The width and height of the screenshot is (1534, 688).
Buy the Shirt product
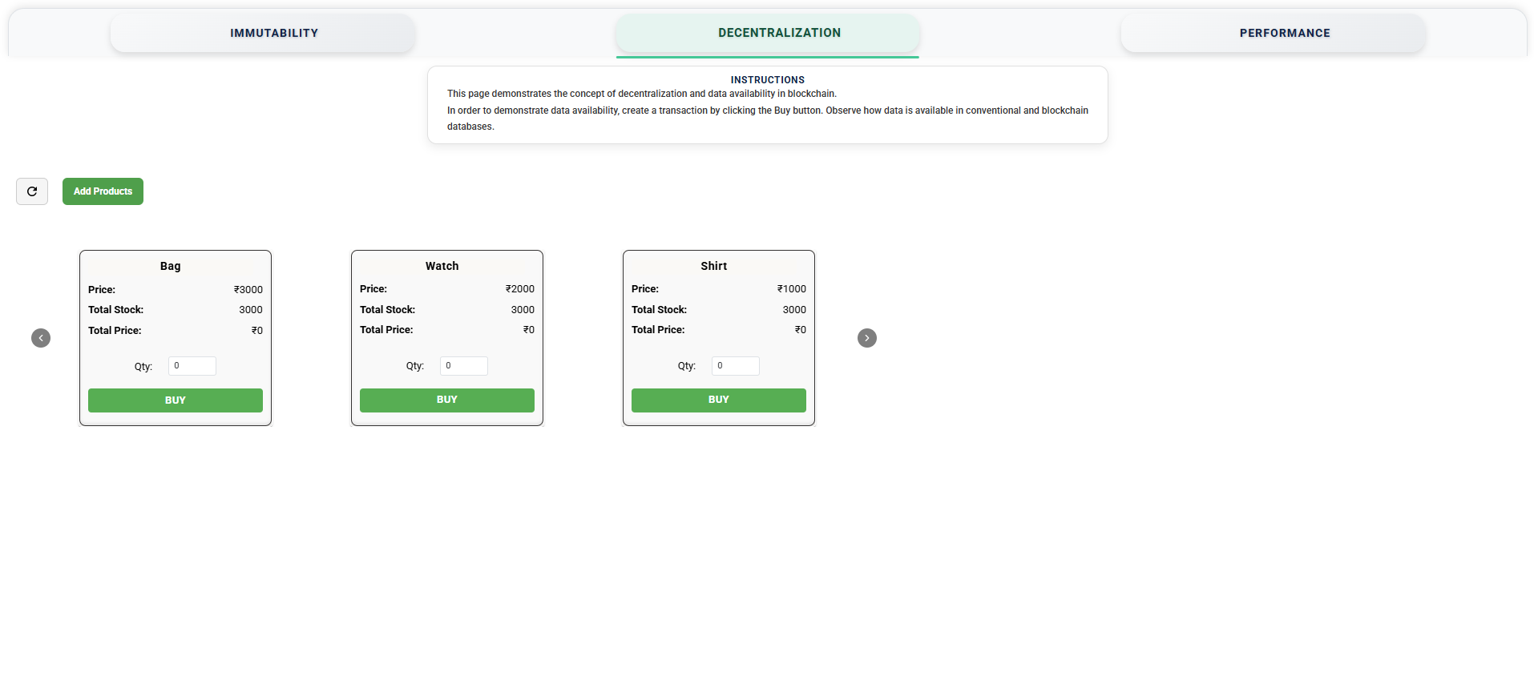tap(718, 400)
